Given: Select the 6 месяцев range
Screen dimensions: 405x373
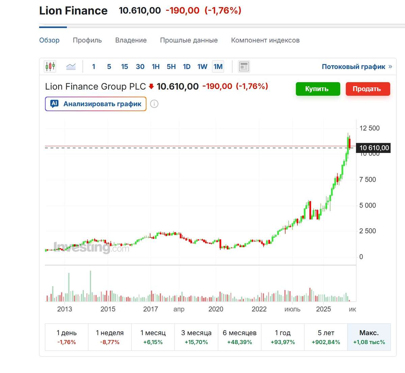Looking at the screenshot, I should (239, 337).
